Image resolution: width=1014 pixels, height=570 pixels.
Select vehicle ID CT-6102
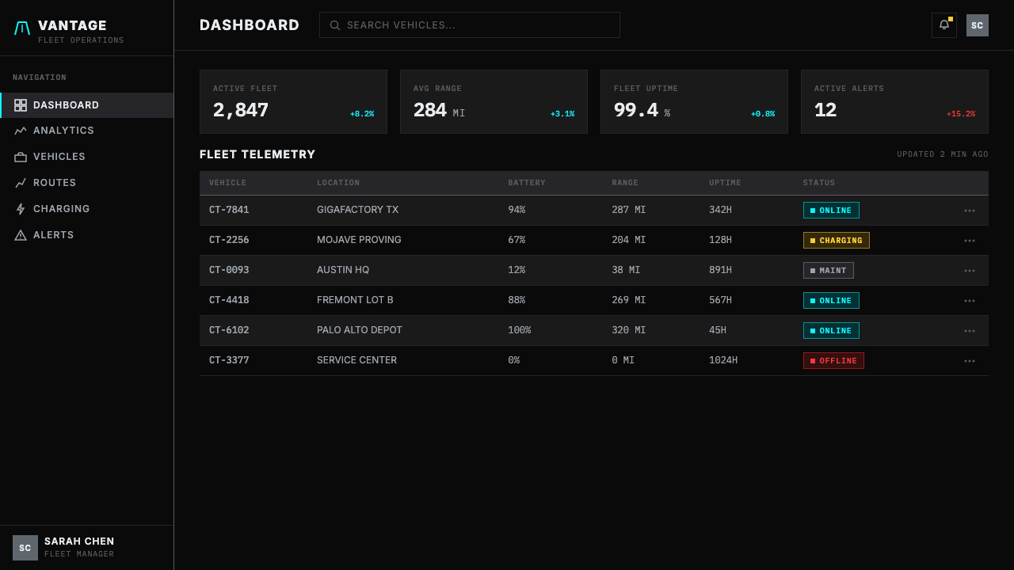pos(229,330)
